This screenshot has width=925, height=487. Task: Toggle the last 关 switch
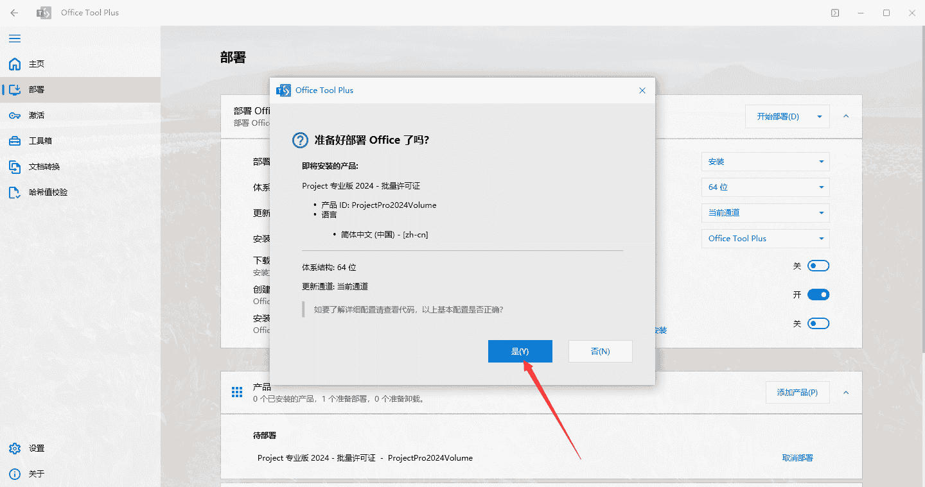click(818, 323)
